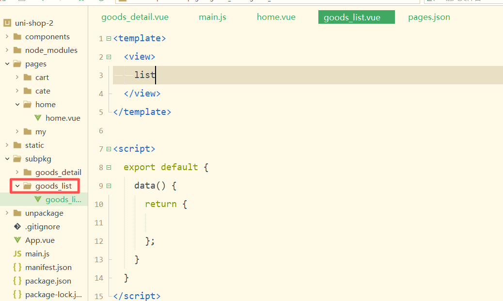Viewport: 503px width, 301px height.
Task: Switch to the main.js tab
Action: pyautogui.click(x=212, y=17)
